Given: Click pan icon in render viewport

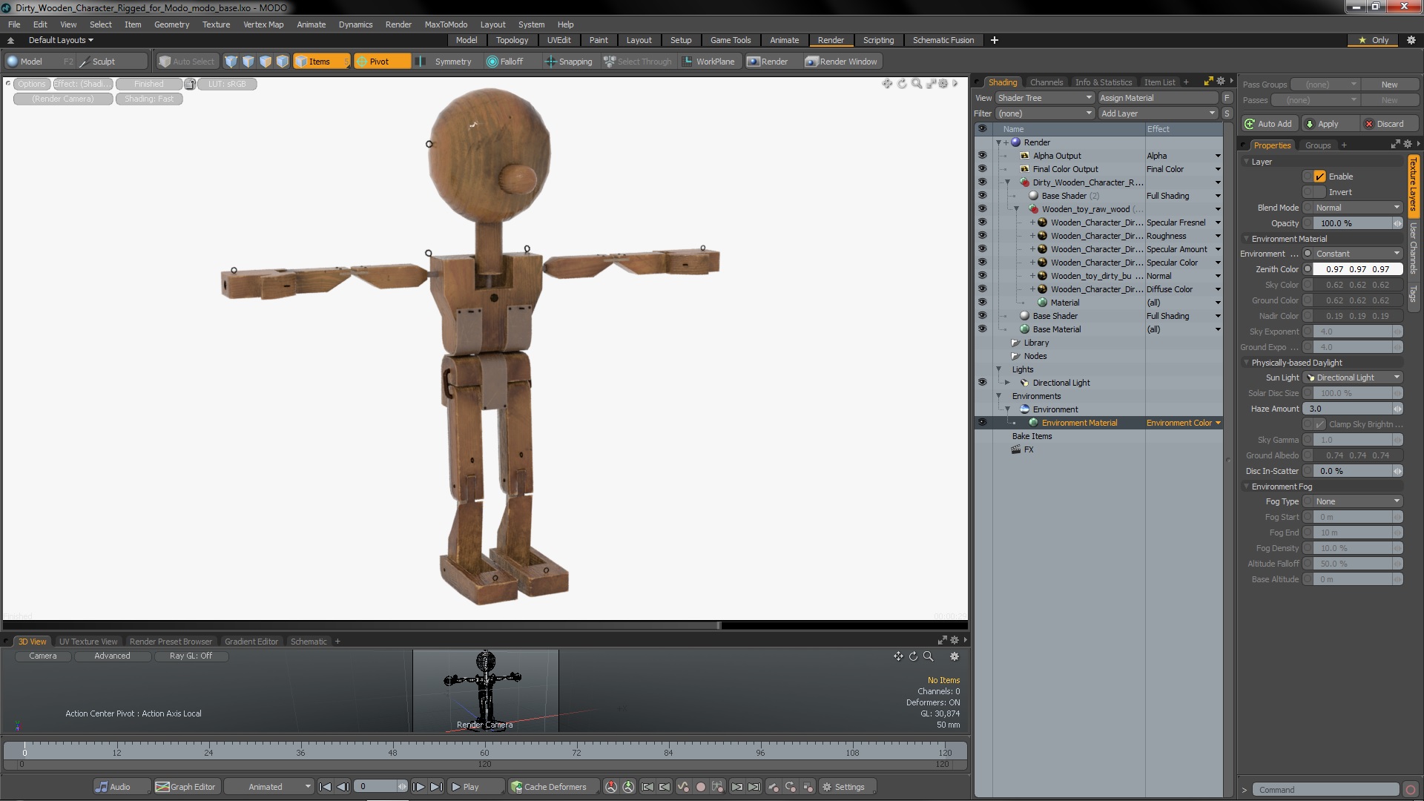Looking at the screenshot, I should pos(887,84).
